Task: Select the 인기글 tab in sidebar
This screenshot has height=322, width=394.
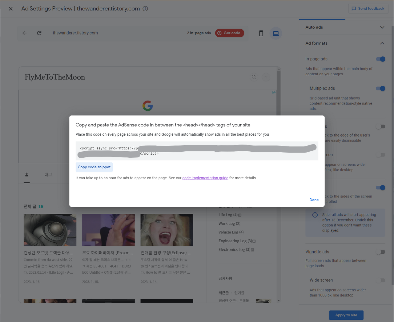Action: pyautogui.click(x=239, y=293)
